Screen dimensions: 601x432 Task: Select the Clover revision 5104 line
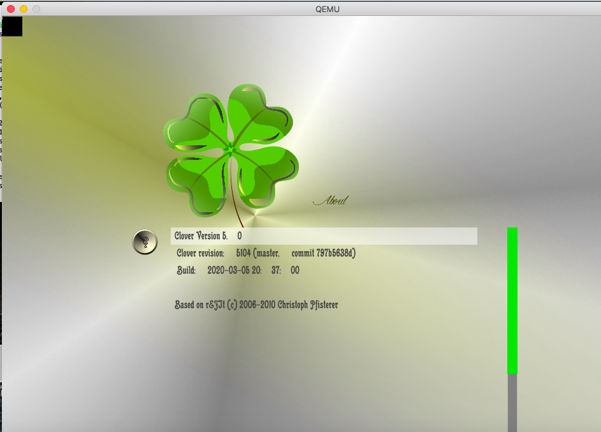pyautogui.click(x=266, y=253)
